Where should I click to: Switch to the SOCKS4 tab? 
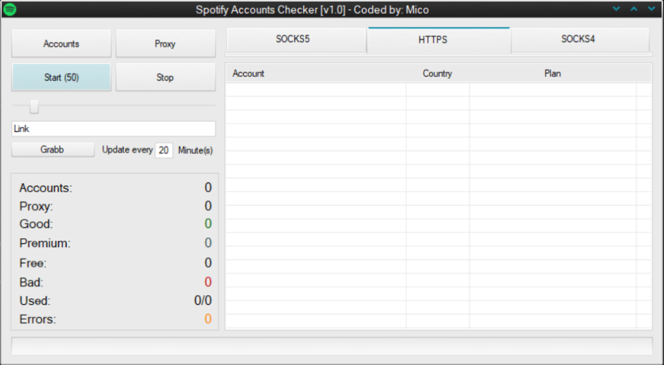coord(580,39)
